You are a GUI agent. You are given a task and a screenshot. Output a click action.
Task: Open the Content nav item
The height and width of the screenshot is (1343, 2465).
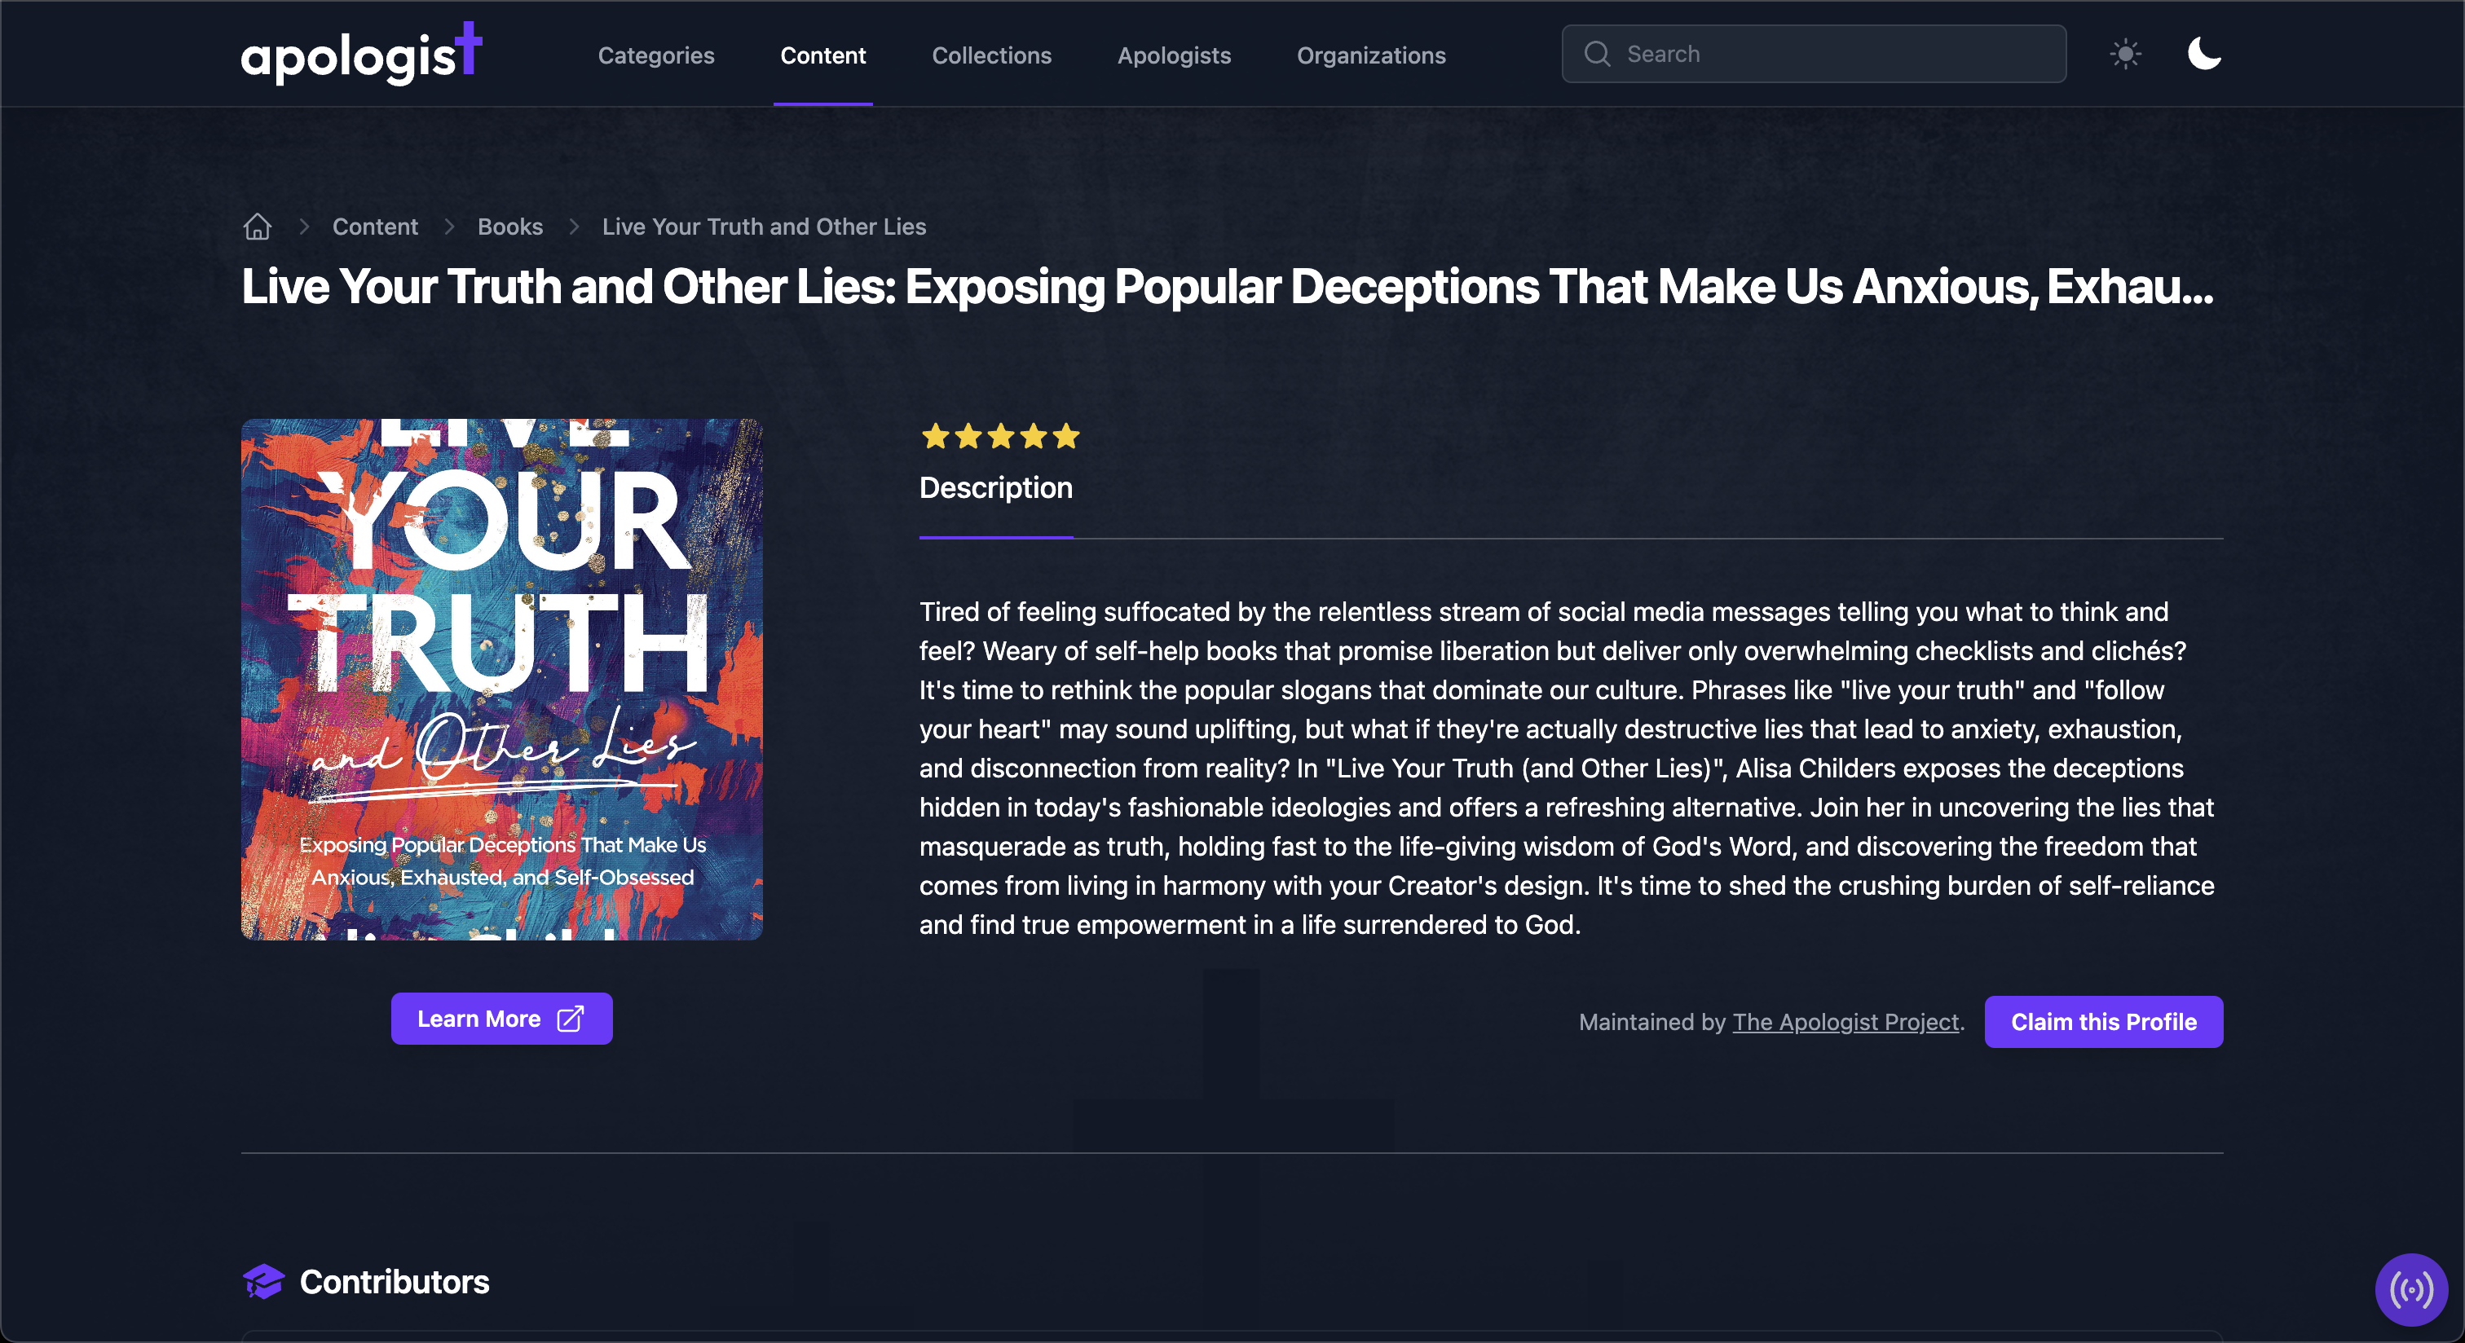pos(823,55)
